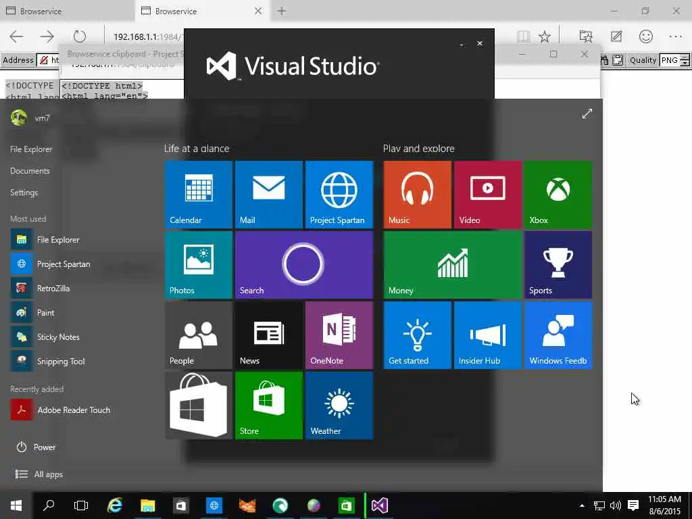Click the taskbar search magnifier

pyautogui.click(x=49, y=505)
